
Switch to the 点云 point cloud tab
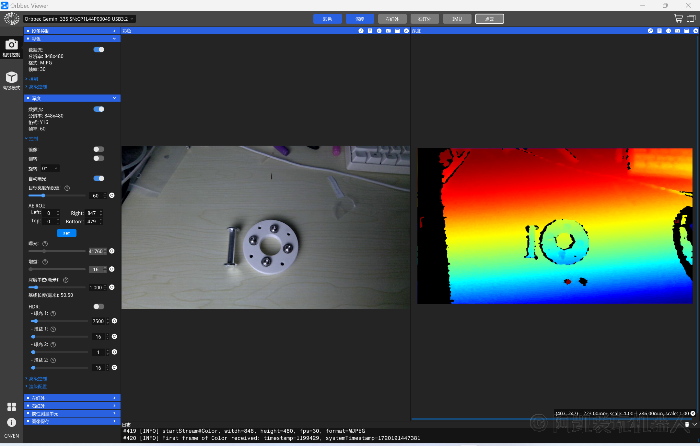click(489, 19)
